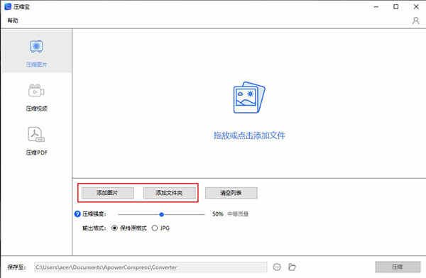Open the user account profile icon
Image resolution: width=426 pixels, height=278 pixels.
415,21
